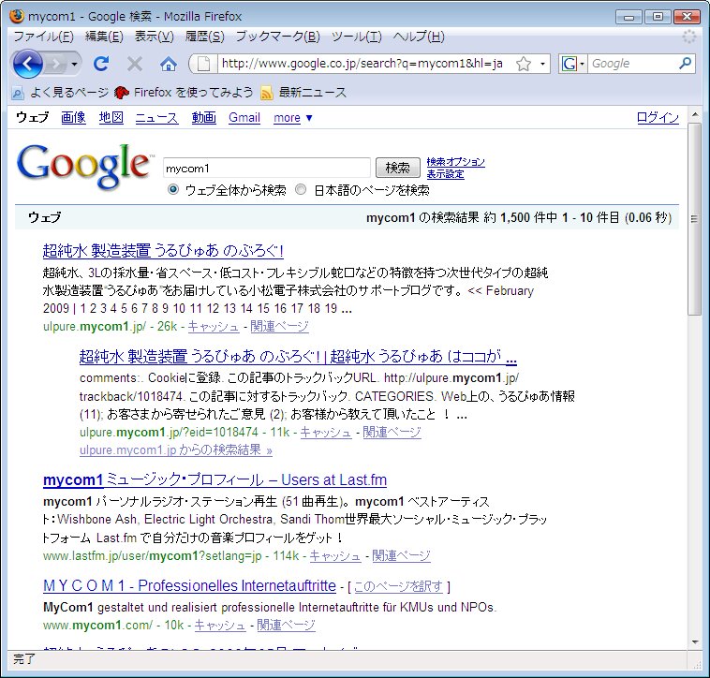Open indented result 超純水 うるぴゅあ はココが...

pyautogui.click(x=298, y=356)
